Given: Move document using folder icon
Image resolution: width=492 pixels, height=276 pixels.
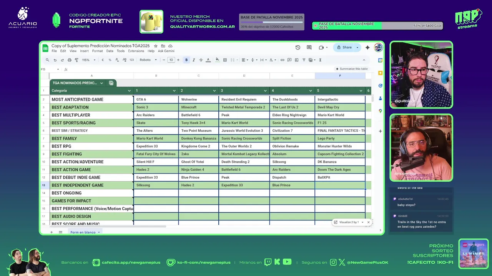Looking at the screenshot, I should click(163, 46).
